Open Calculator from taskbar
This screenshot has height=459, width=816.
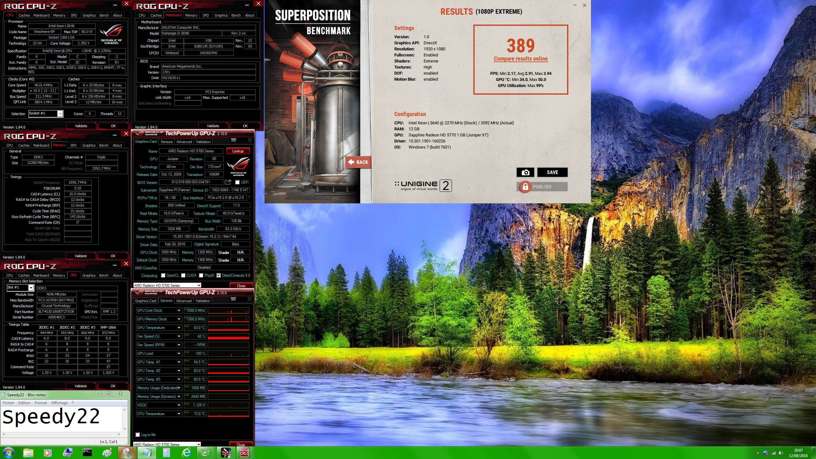(x=166, y=453)
